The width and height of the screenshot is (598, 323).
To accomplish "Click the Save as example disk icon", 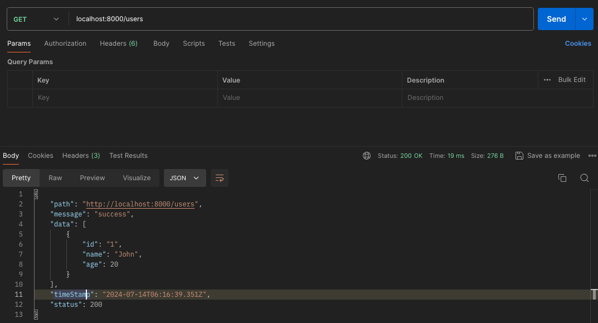I will click(x=519, y=156).
